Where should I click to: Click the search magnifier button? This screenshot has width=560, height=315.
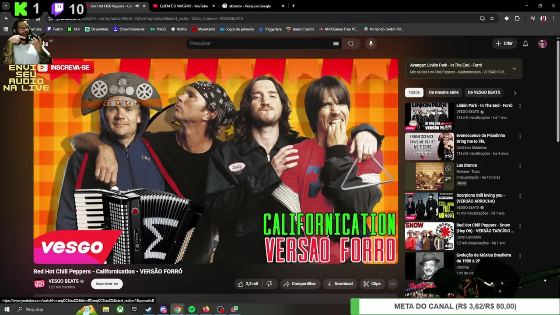pyautogui.click(x=351, y=43)
